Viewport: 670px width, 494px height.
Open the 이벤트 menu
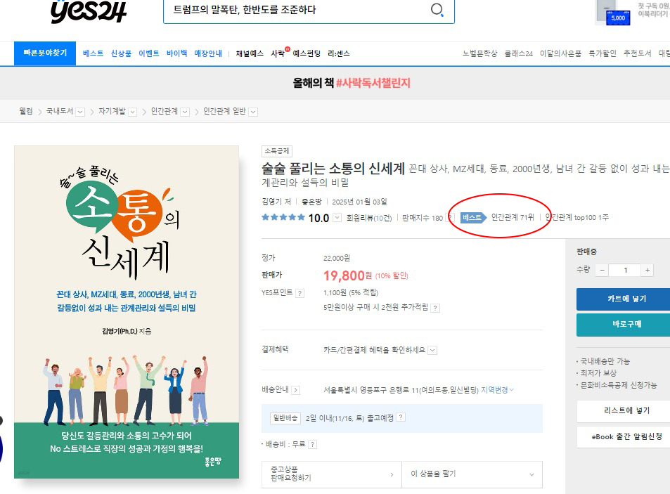(149, 53)
